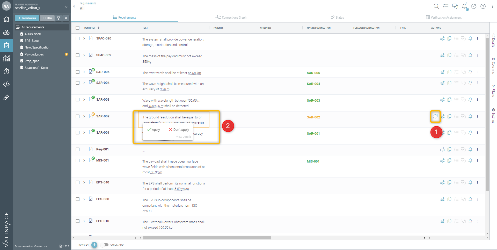
Task: Check the SPAC-002 row checkbox
Action: (x=78, y=55)
